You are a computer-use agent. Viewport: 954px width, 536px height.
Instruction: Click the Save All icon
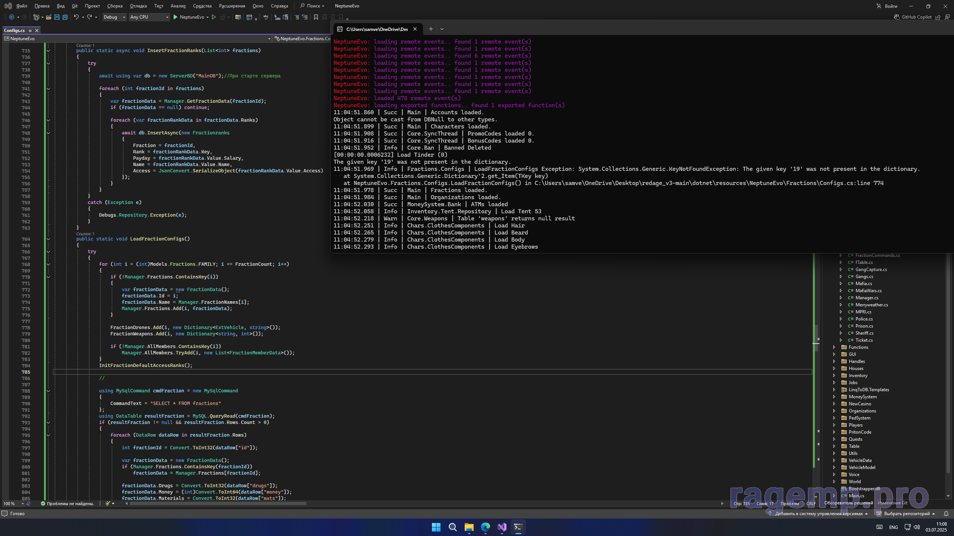tap(65, 17)
